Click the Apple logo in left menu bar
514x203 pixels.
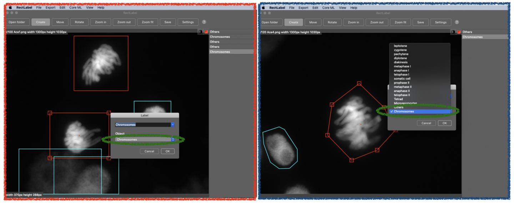(x=10, y=7)
